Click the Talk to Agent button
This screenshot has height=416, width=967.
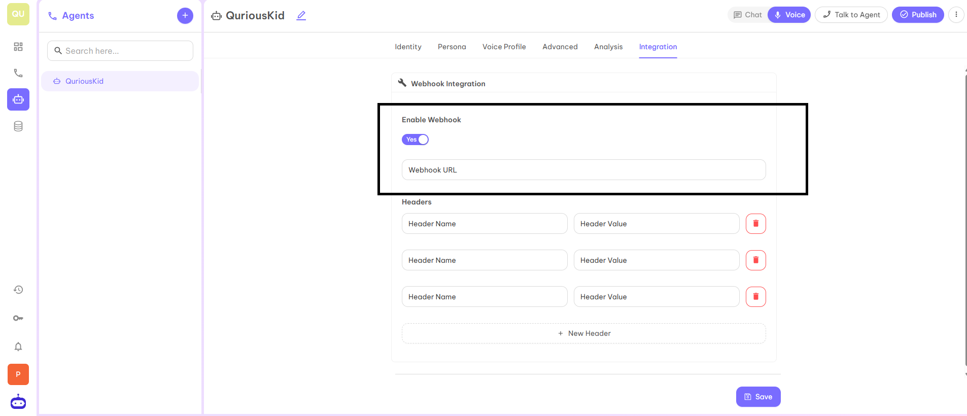[x=851, y=15]
